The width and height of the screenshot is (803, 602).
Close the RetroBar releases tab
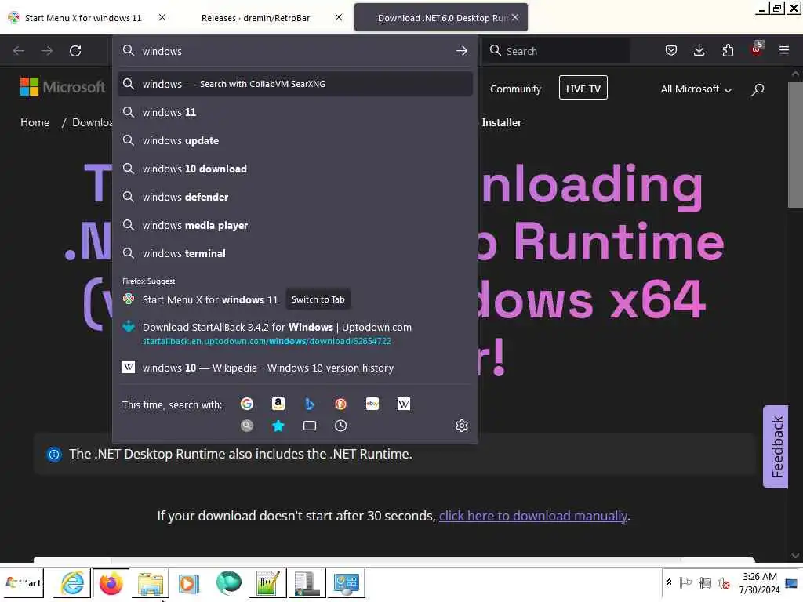(x=339, y=17)
